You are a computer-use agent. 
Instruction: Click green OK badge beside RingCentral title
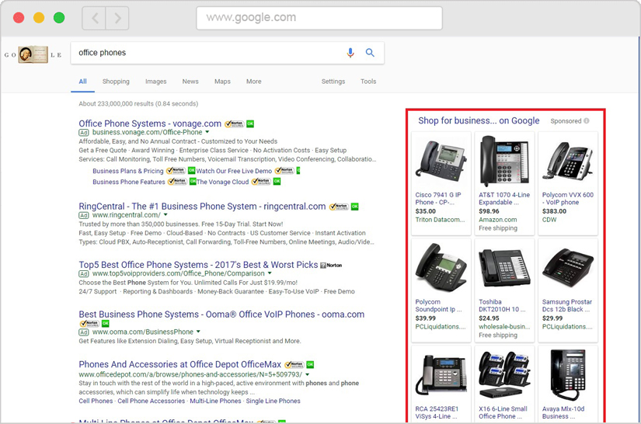click(x=354, y=207)
